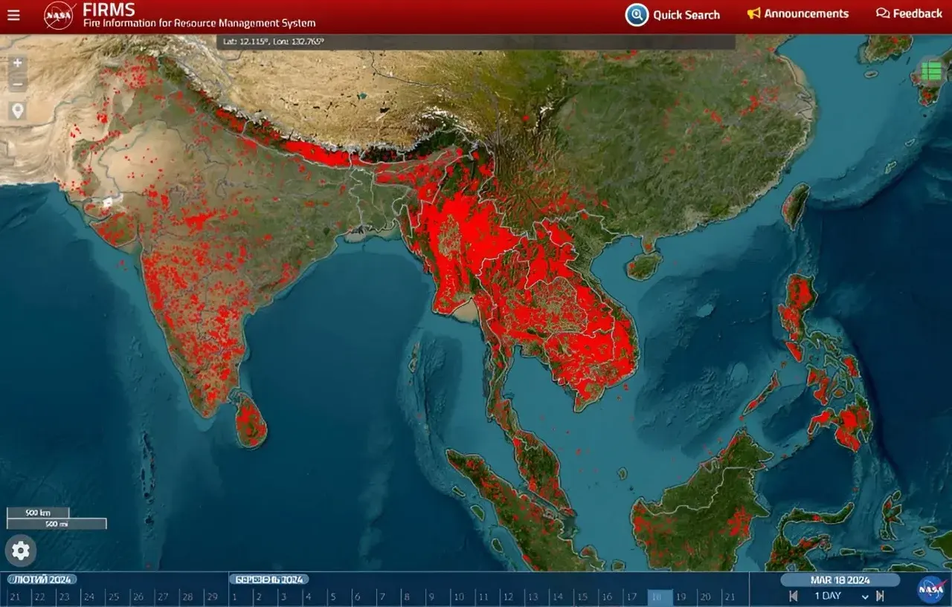Step forward to the next day
952x607 pixels.
(881, 596)
